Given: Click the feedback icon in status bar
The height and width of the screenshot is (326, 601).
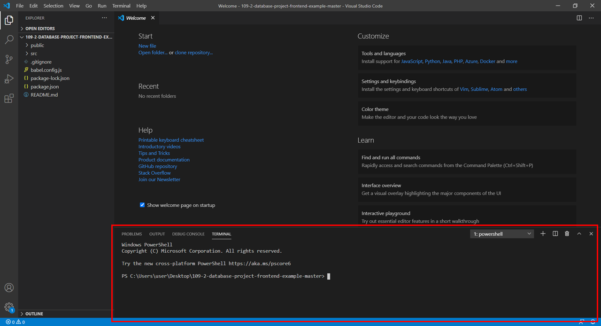Looking at the screenshot, I should [x=582, y=322].
